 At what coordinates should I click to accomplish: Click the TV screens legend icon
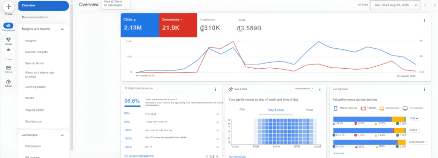tap(405, 108)
